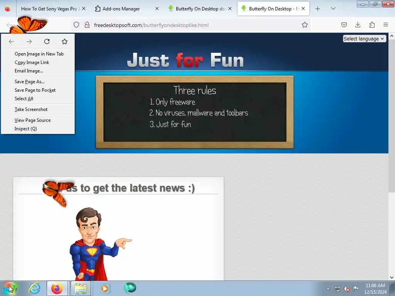Screen dimensions: 395x296
Task: Click the context menu Back arrow
Action: pos(11,42)
